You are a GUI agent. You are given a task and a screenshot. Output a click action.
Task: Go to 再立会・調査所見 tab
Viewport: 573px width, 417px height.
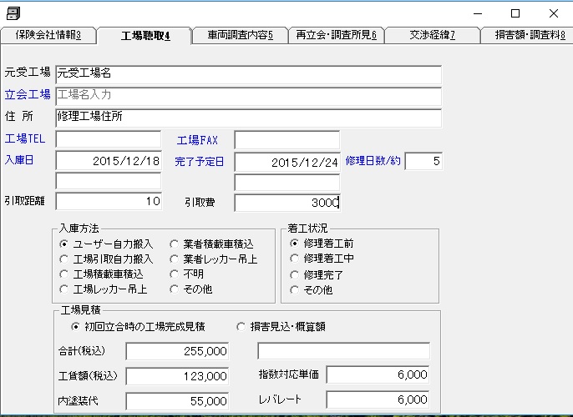point(335,35)
